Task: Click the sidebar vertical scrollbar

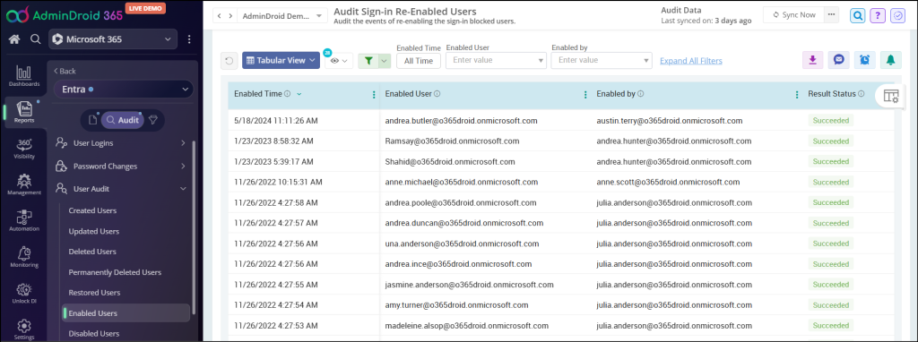Action: pyautogui.click(x=194, y=228)
